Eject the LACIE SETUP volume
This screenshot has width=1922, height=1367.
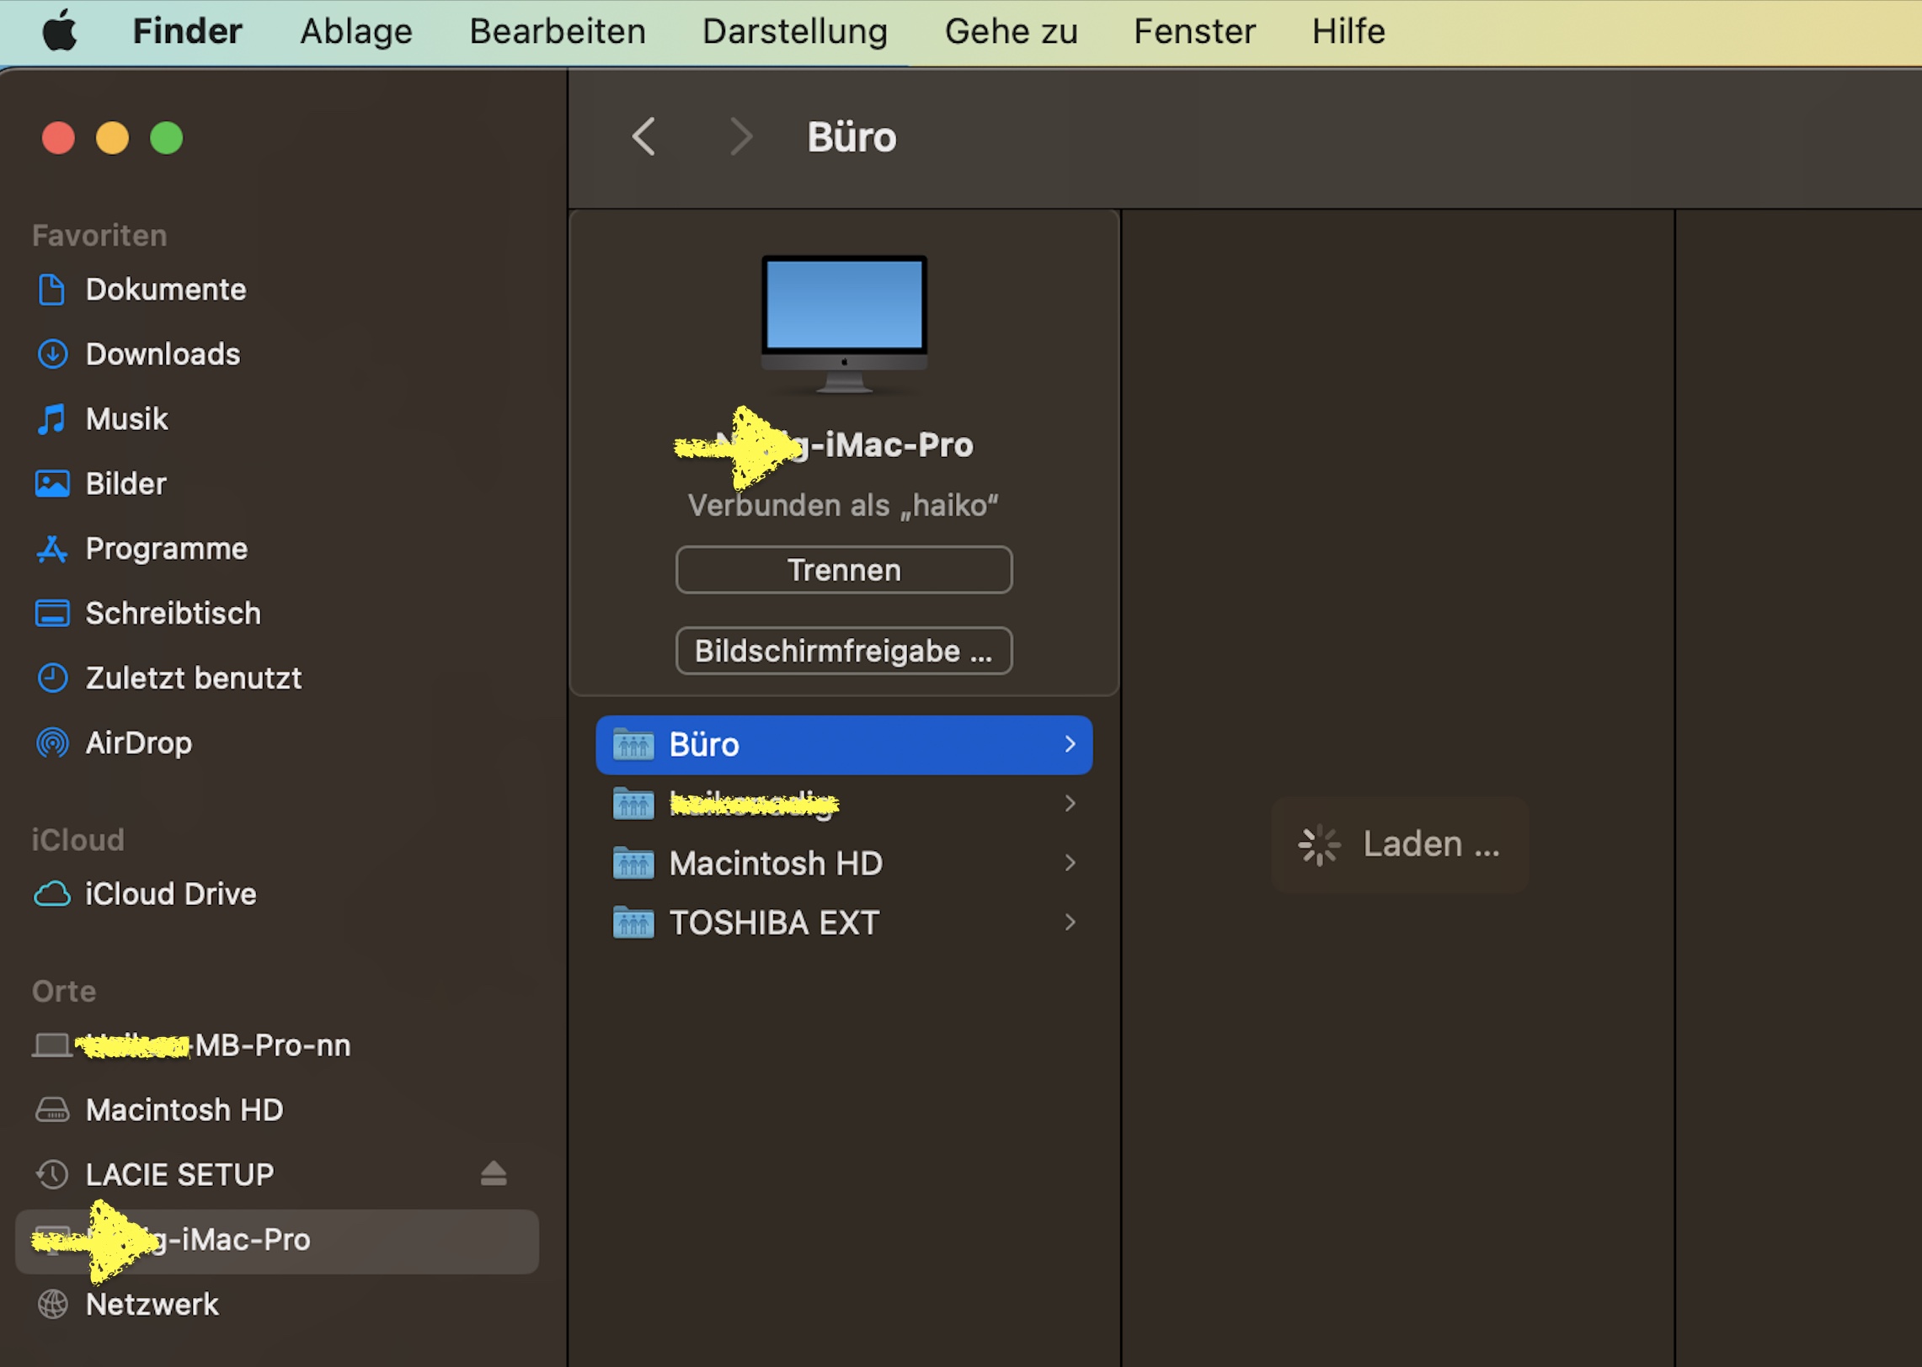point(494,1174)
